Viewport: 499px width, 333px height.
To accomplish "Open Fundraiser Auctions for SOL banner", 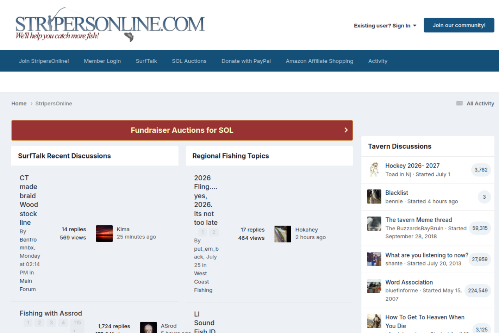I will [x=182, y=130].
